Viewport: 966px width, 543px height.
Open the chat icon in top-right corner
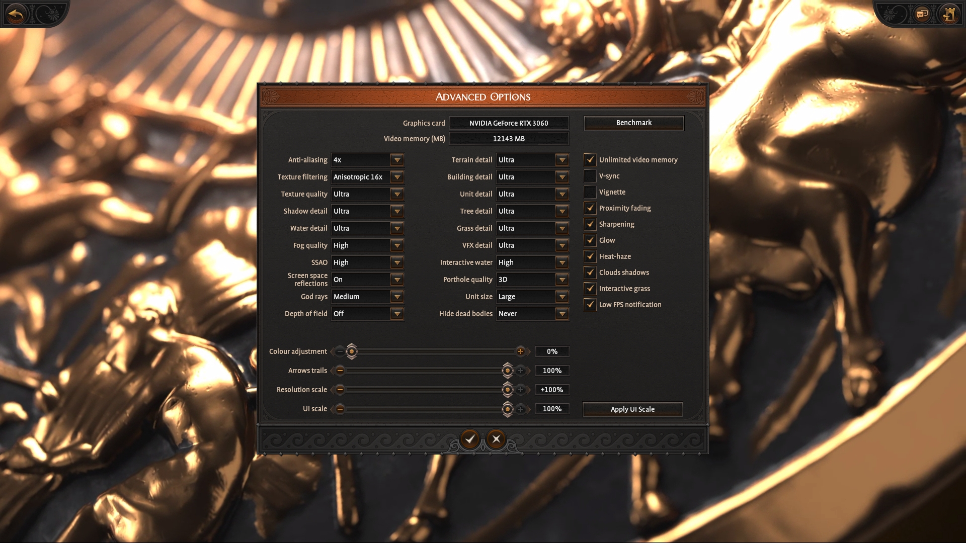tap(922, 14)
